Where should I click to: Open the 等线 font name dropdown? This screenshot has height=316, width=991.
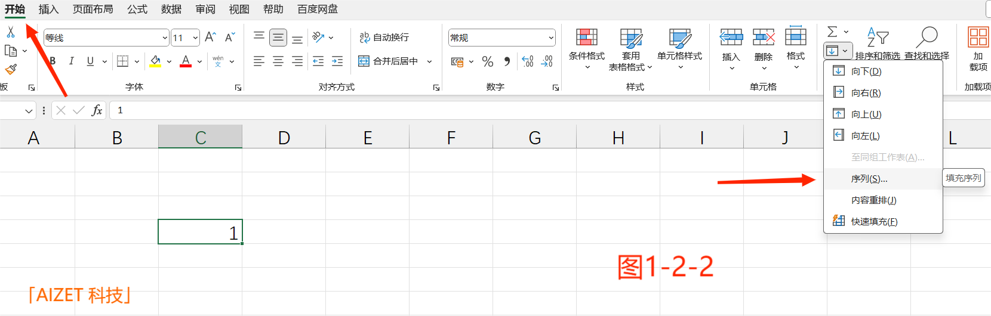point(165,38)
